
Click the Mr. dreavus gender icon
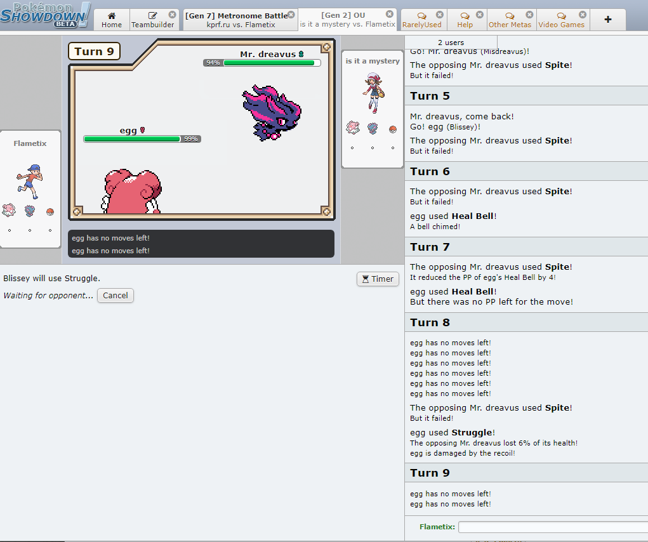tap(301, 54)
